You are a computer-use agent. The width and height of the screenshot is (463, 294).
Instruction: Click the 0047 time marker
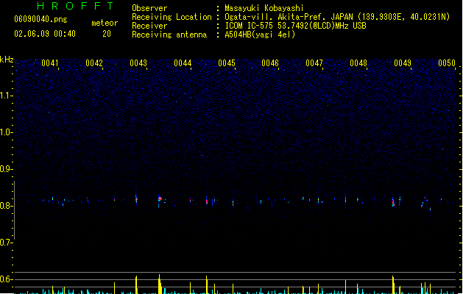[314, 63]
